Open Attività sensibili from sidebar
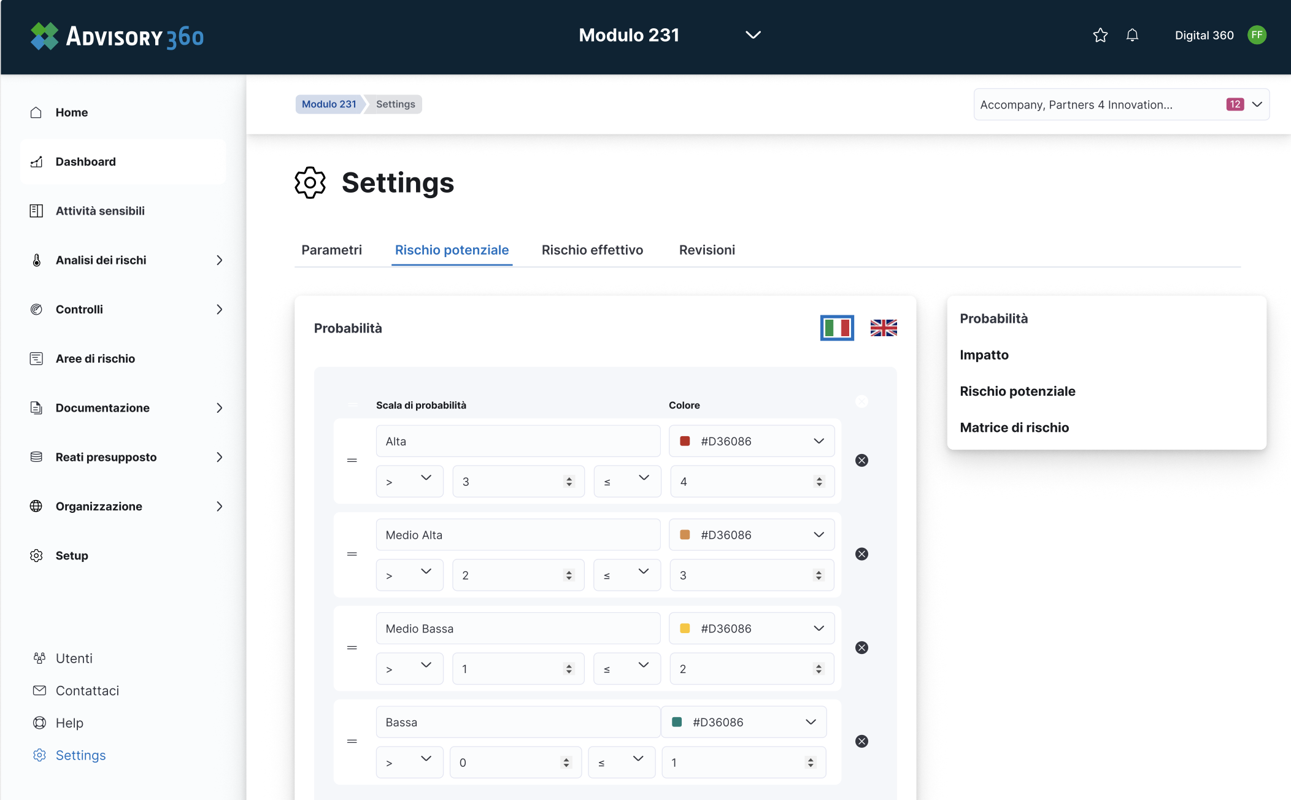The height and width of the screenshot is (800, 1291). (x=100, y=211)
